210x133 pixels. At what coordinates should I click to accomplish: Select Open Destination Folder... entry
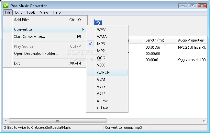click(45, 54)
